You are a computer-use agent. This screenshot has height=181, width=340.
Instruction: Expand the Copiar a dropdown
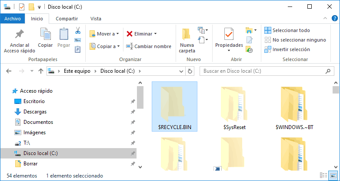point(104,46)
